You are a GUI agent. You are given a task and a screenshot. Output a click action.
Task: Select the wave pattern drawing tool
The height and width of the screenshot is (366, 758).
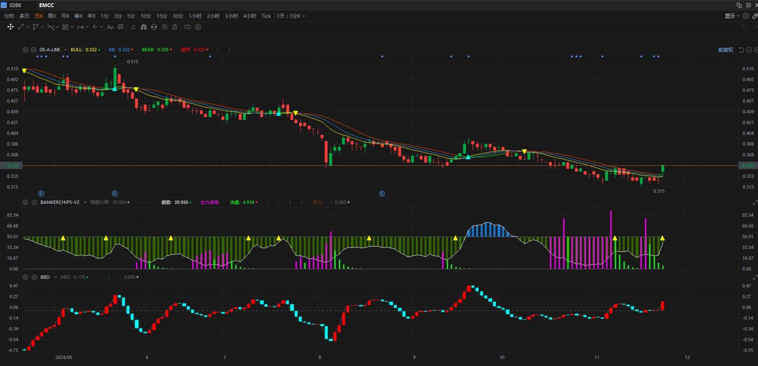point(51,27)
